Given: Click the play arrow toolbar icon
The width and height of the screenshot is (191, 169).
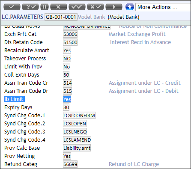Looking at the screenshot, I should [114, 7].
